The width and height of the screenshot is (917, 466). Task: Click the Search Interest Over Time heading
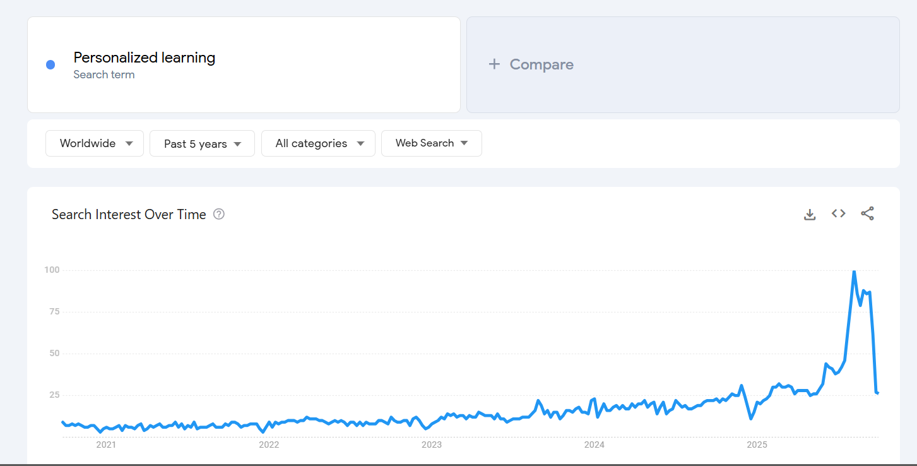click(x=129, y=215)
